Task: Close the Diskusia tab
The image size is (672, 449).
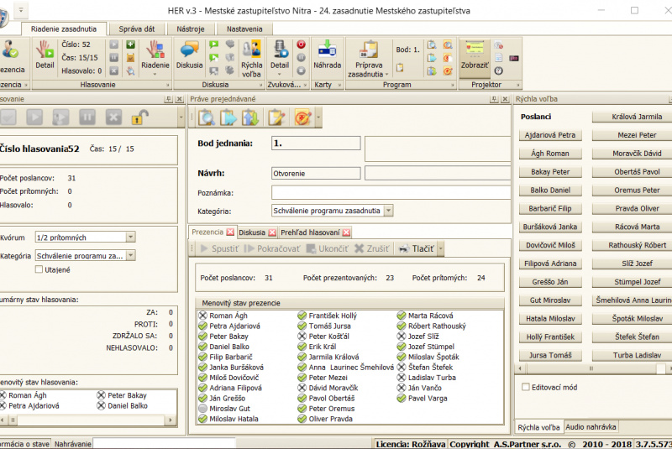Action: point(272,232)
